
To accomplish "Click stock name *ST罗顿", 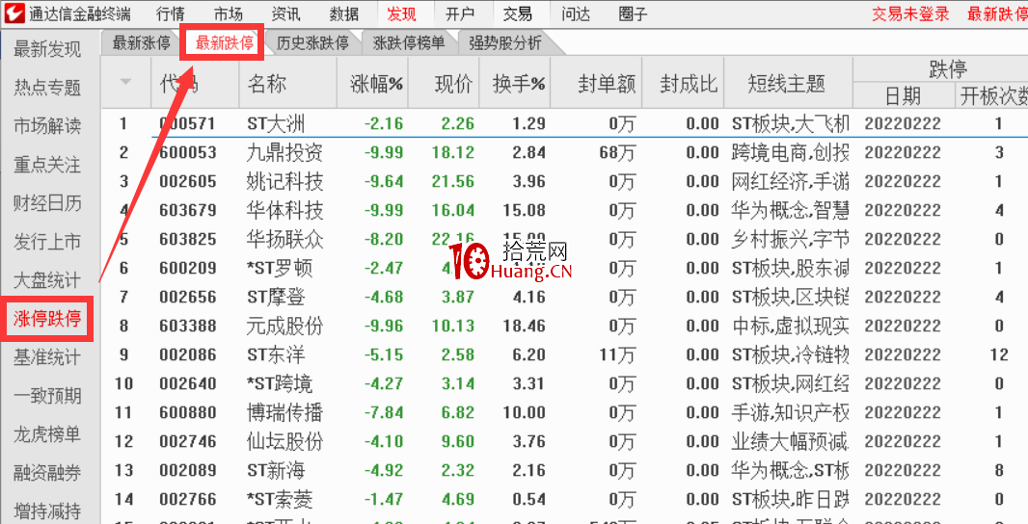I will 280,268.
